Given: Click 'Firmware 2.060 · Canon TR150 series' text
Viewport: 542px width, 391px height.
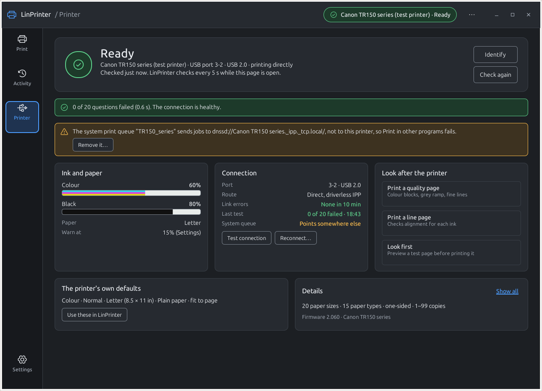Looking at the screenshot, I should click(346, 317).
